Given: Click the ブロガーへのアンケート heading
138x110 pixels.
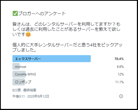Looking at the screenshot, I should [42, 14].
